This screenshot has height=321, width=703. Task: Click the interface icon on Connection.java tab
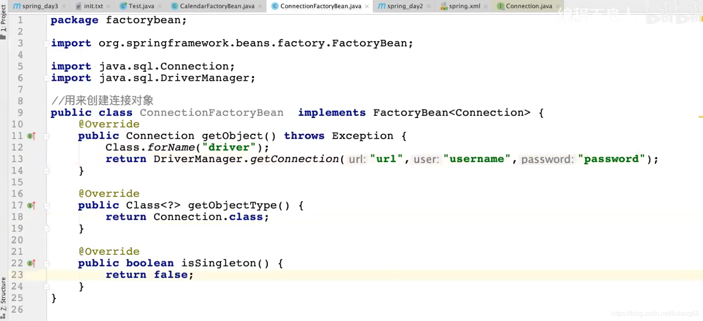point(501,6)
